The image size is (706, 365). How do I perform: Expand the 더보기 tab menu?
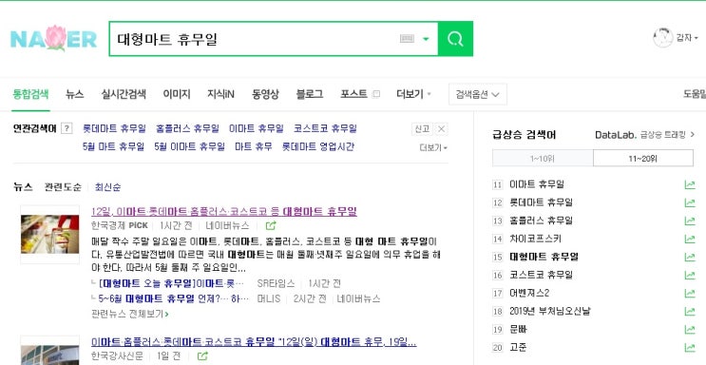tap(413, 94)
